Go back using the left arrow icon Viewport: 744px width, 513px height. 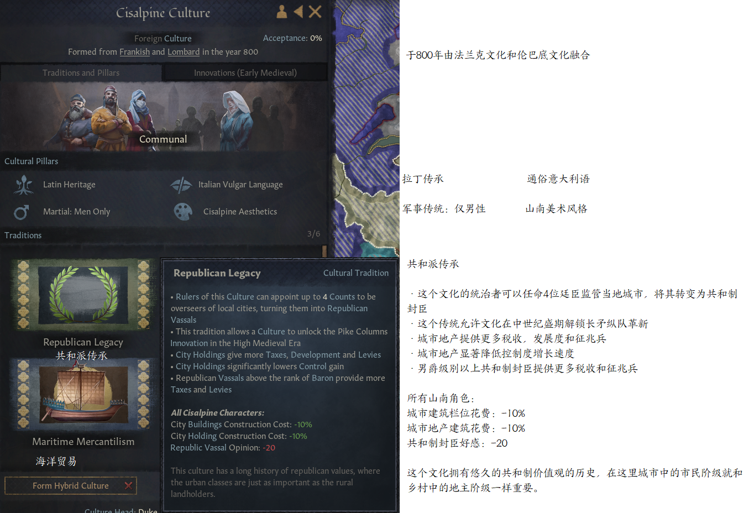click(x=298, y=12)
